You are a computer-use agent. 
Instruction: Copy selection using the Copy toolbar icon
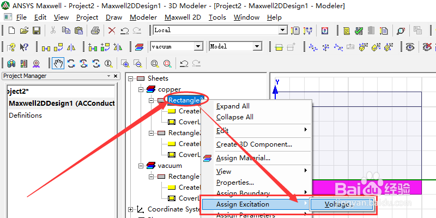(x=66, y=30)
